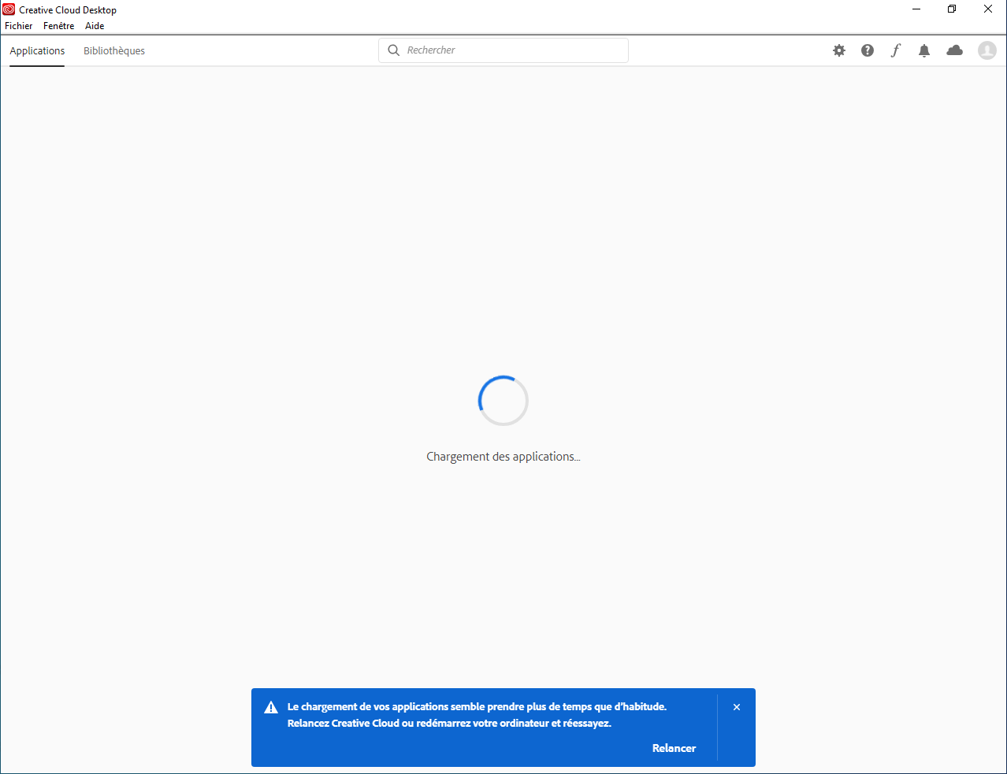
Task: Click the Rechercher search field
Action: [x=504, y=50]
